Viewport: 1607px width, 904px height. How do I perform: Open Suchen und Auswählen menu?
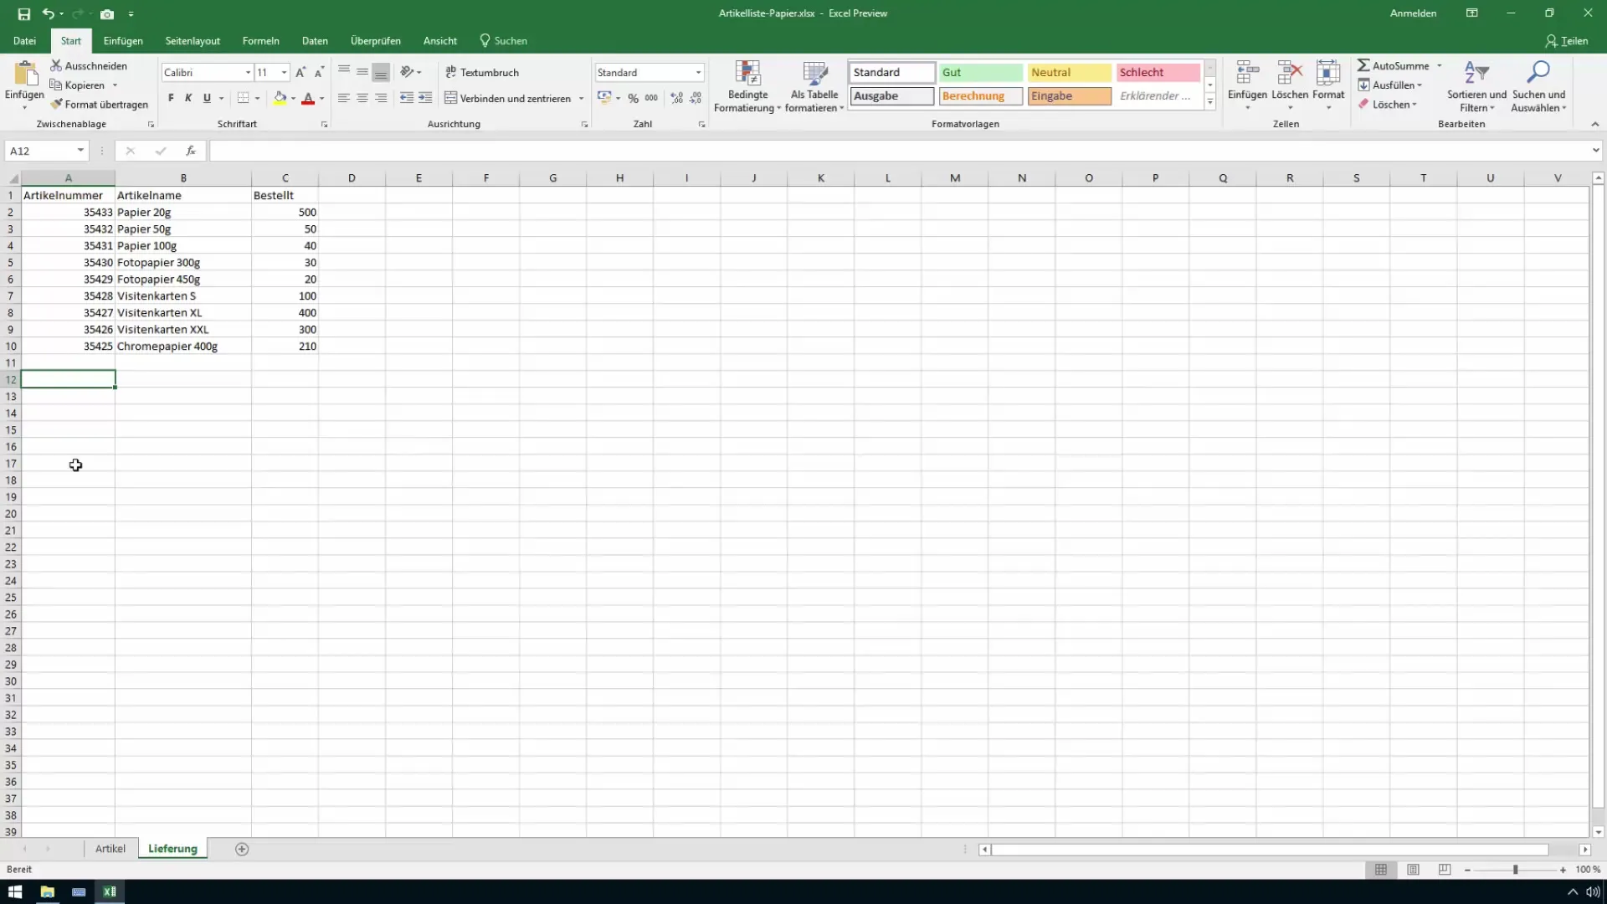click(1538, 86)
